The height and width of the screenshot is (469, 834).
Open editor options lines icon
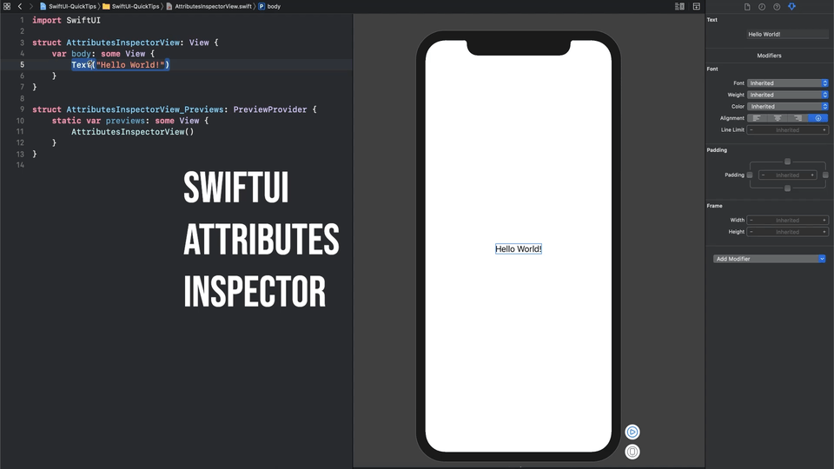(x=679, y=6)
